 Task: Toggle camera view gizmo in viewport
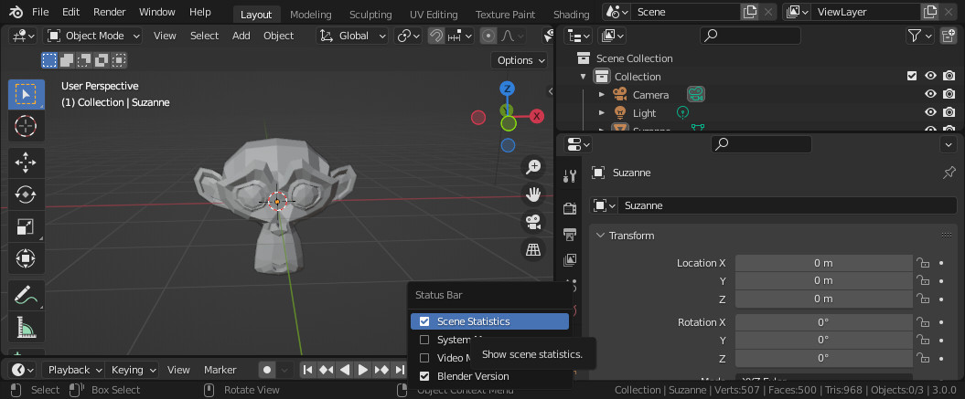(533, 222)
